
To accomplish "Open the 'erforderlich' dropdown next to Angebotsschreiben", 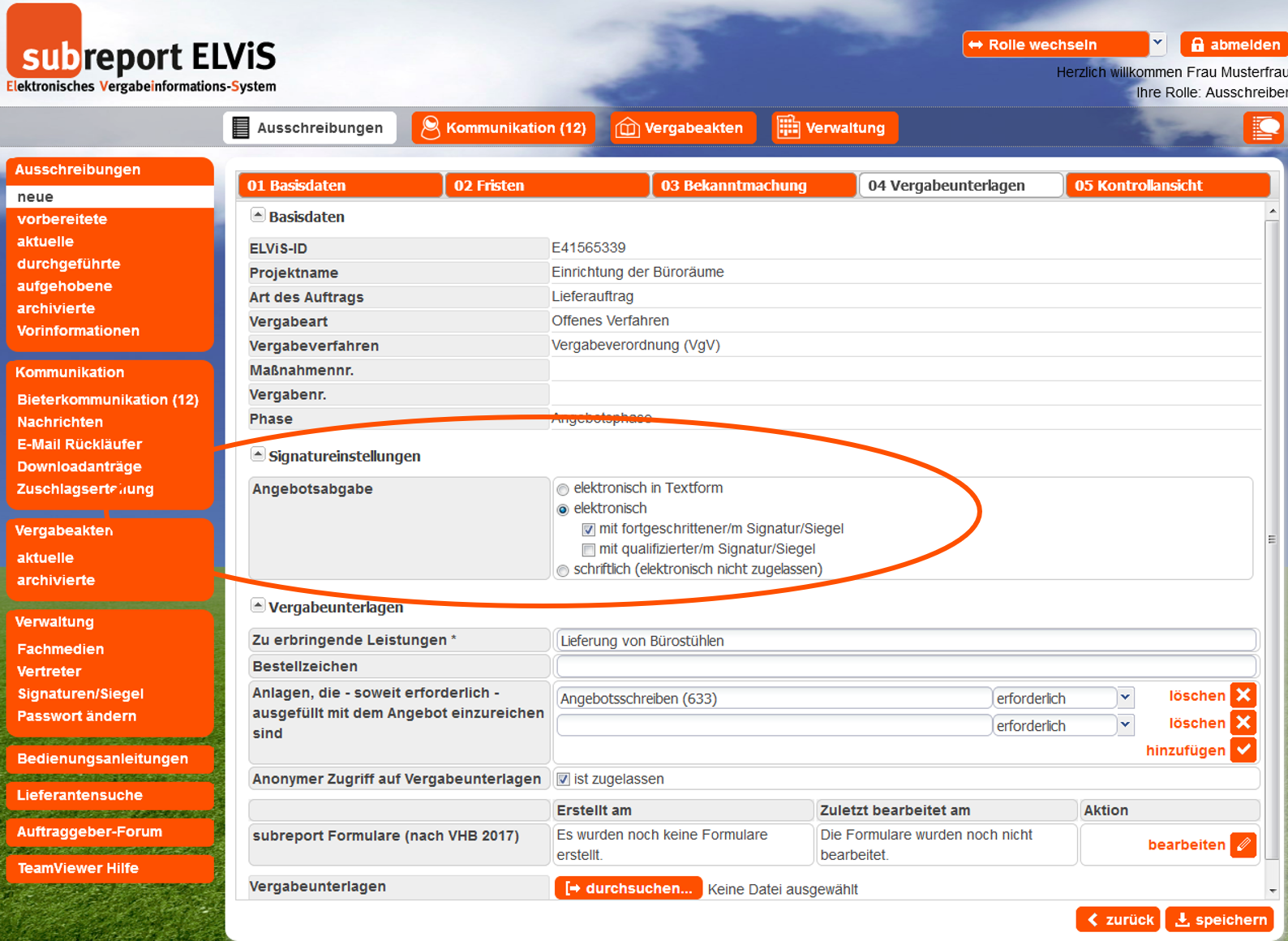I will pos(1125,698).
